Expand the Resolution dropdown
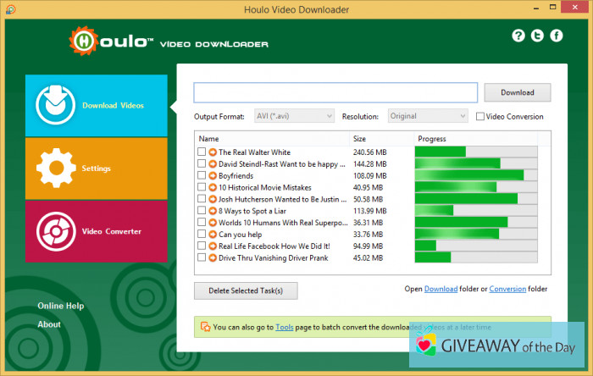 (428, 116)
